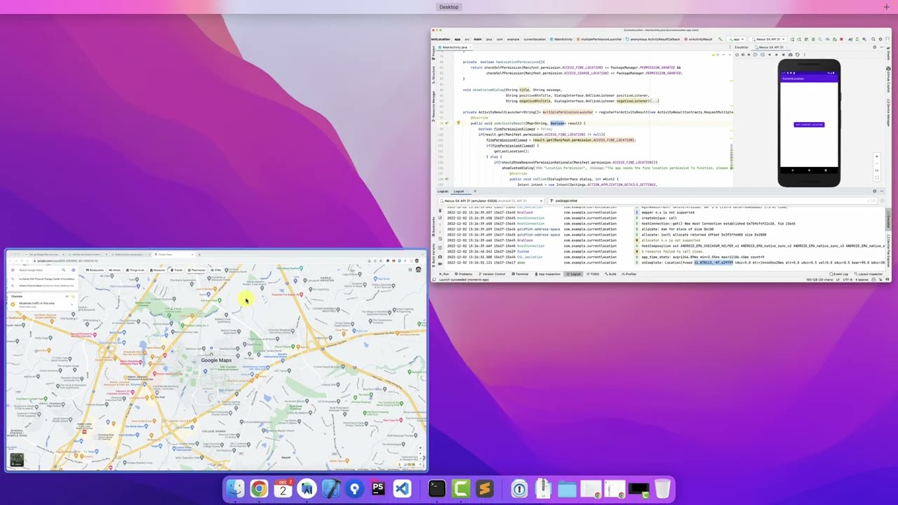Tap GET CURRENT LOCATION in the emulator

[809, 125]
